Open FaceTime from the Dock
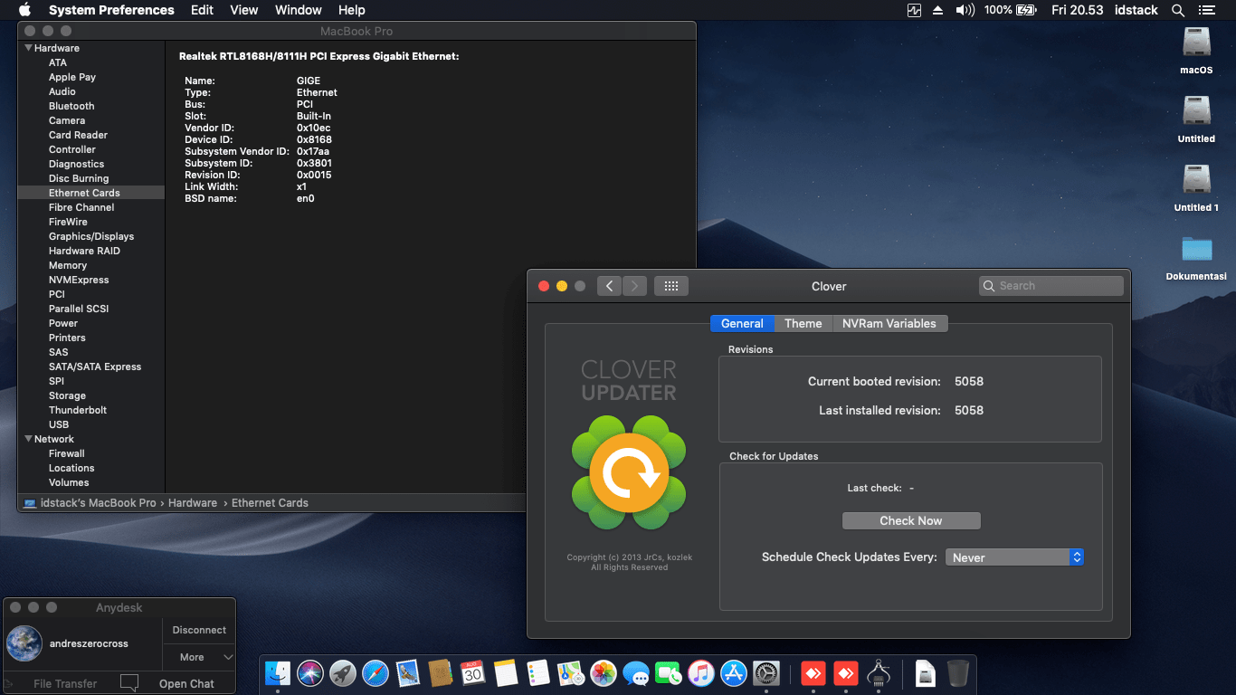The image size is (1236, 695). coord(669,673)
